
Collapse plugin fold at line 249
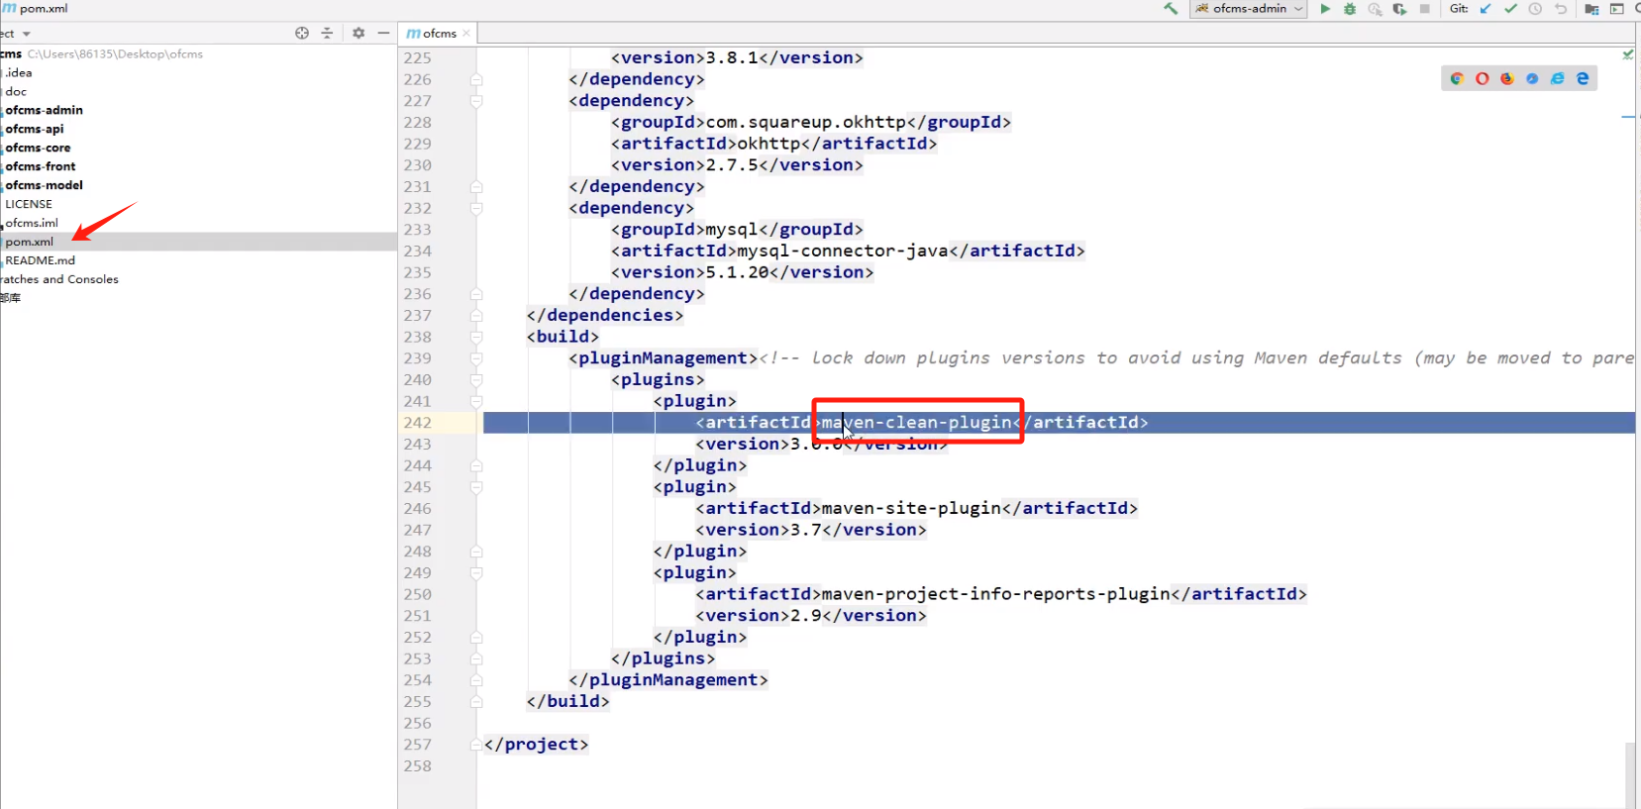(476, 573)
